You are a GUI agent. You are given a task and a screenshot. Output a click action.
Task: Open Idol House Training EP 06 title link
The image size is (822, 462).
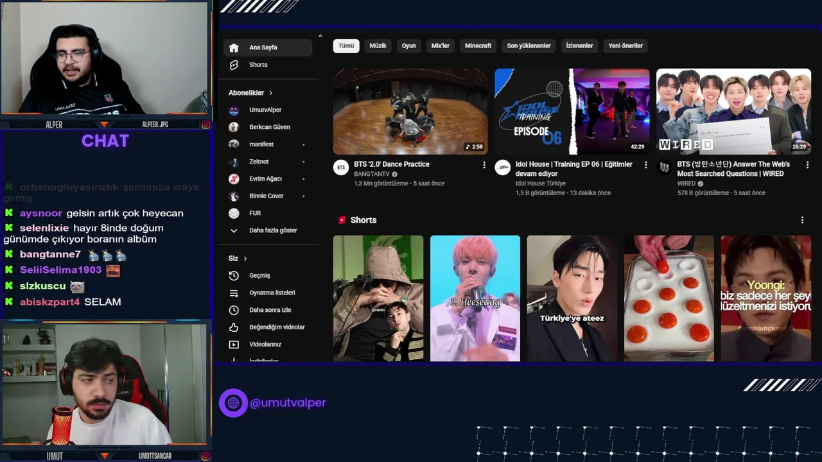574,169
